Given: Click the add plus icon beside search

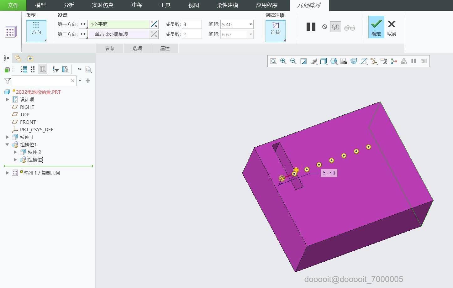Looking at the screenshot, I should coord(88,81).
